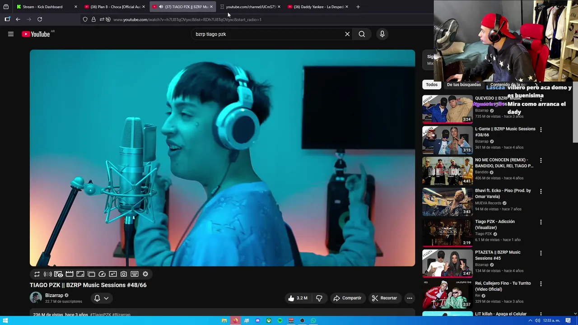Open the YouTube guide hamburger menu
578x325 pixels.
point(11,34)
